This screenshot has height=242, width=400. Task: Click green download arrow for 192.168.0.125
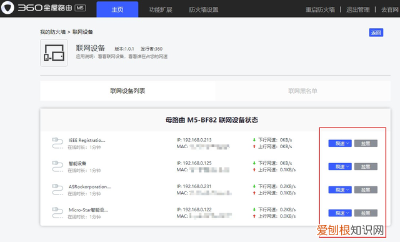click(x=254, y=163)
